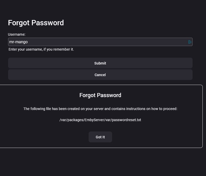Click the mr-mango username value
This screenshot has height=176, width=206.
18,42
